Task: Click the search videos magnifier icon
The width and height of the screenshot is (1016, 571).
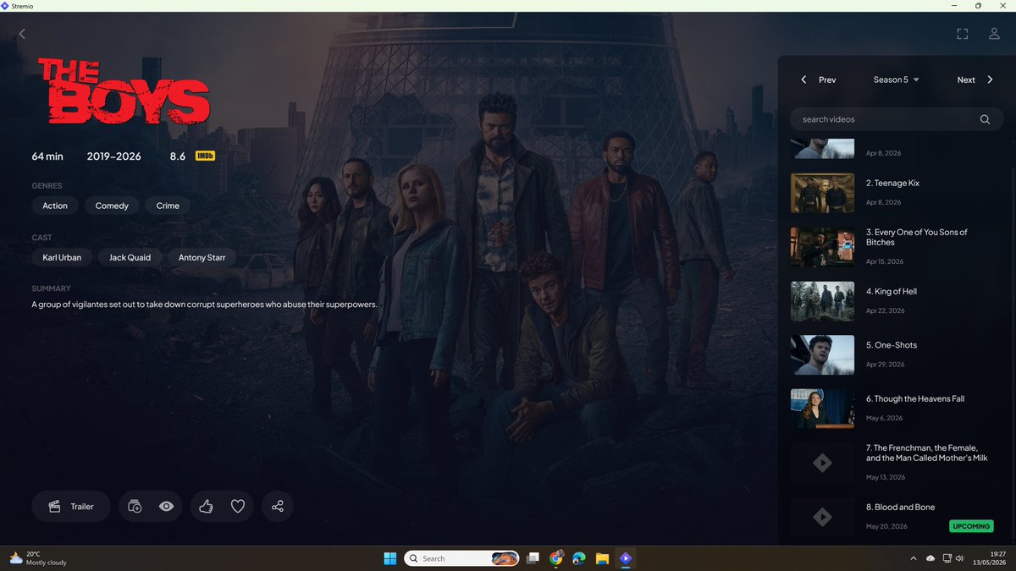Action: (x=985, y=119)
